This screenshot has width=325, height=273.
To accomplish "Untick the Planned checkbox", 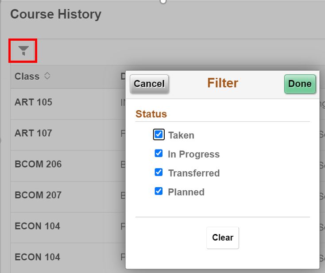I will point(159,192).
